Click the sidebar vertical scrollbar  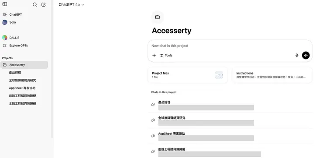[52, 69]
